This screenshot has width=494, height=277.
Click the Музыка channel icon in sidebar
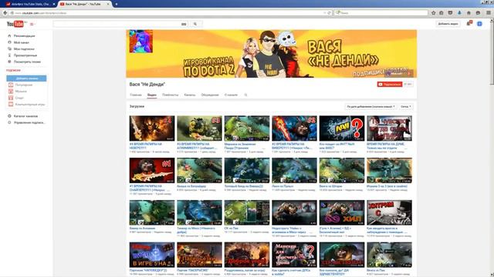[x=11, y=91]
